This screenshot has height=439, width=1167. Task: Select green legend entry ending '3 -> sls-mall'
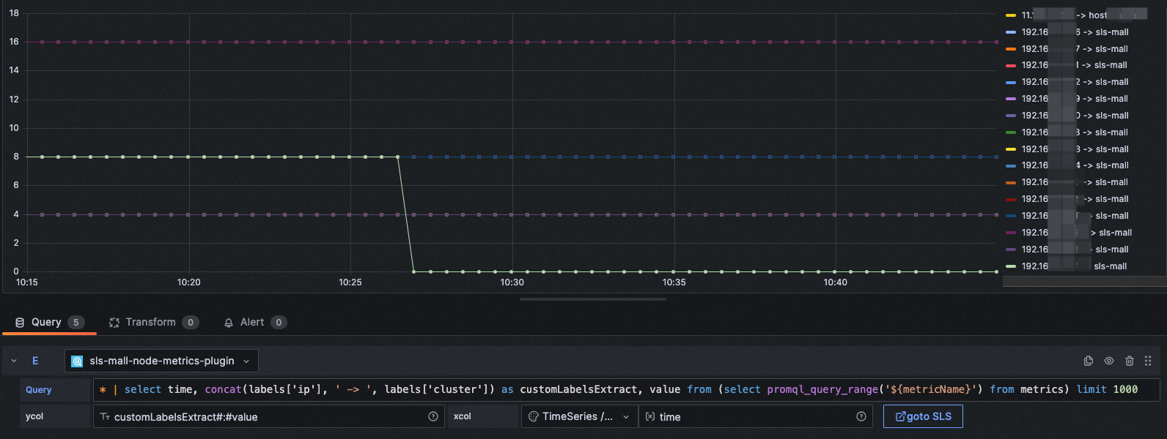(1075, 132)
